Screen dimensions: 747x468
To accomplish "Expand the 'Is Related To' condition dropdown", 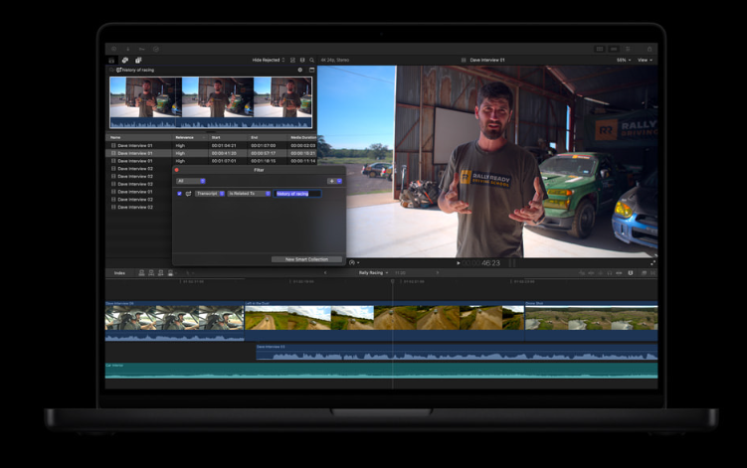I will tap(249, 194).
